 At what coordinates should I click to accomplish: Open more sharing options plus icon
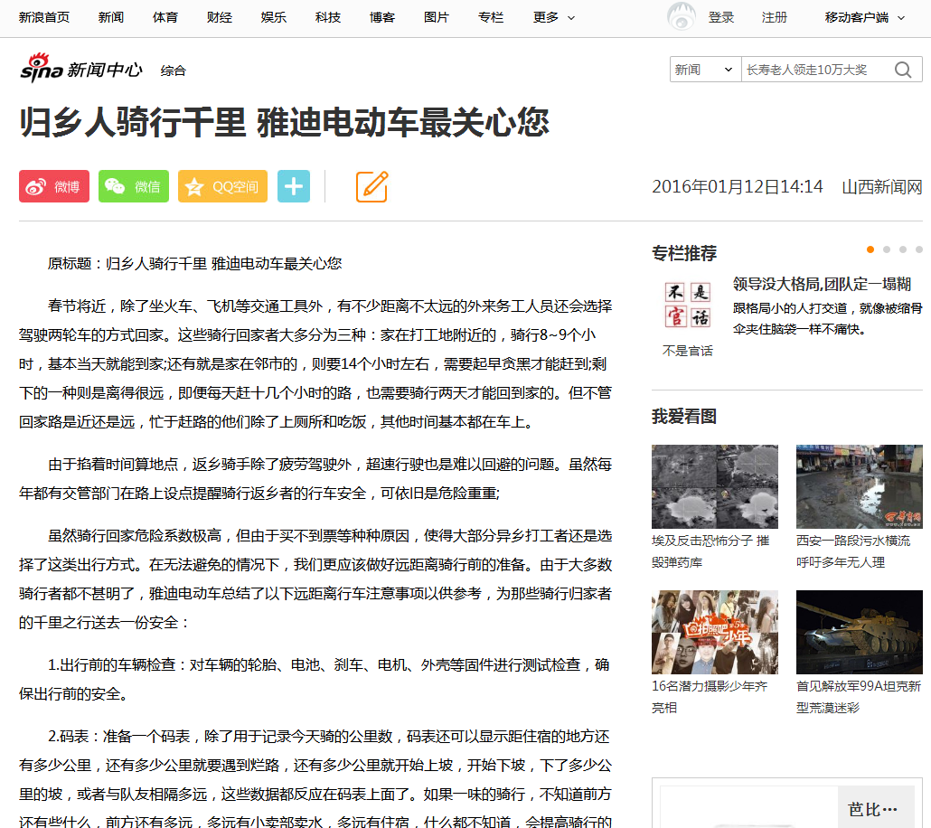294,186
